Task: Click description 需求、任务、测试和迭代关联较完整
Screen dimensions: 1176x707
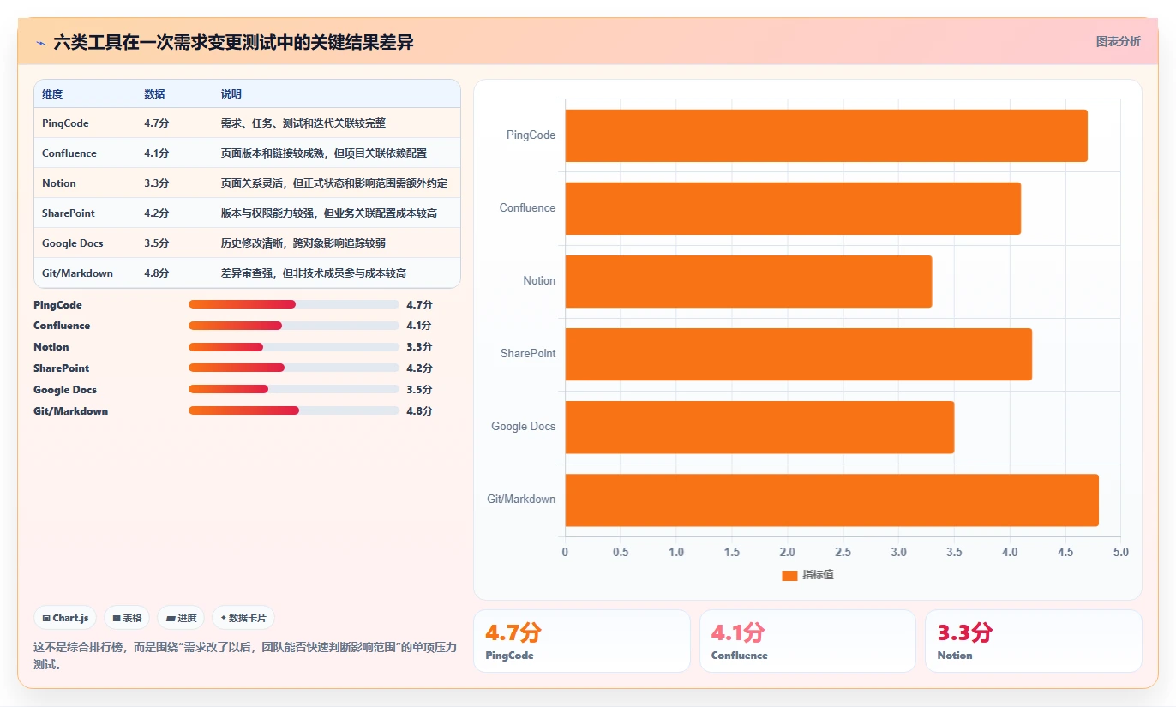Action: click(303, 123)
